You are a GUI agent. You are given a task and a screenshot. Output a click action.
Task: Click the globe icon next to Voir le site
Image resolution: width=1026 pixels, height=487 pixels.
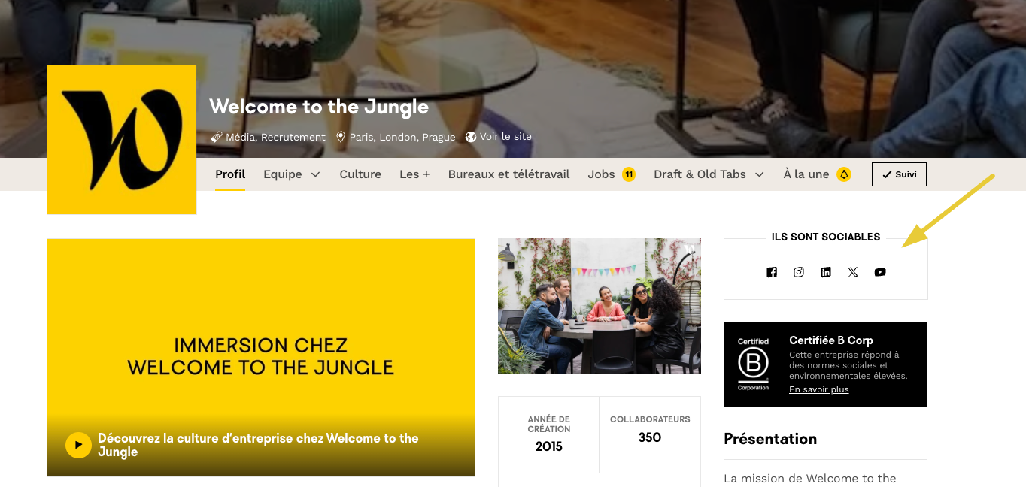(471, 137)
